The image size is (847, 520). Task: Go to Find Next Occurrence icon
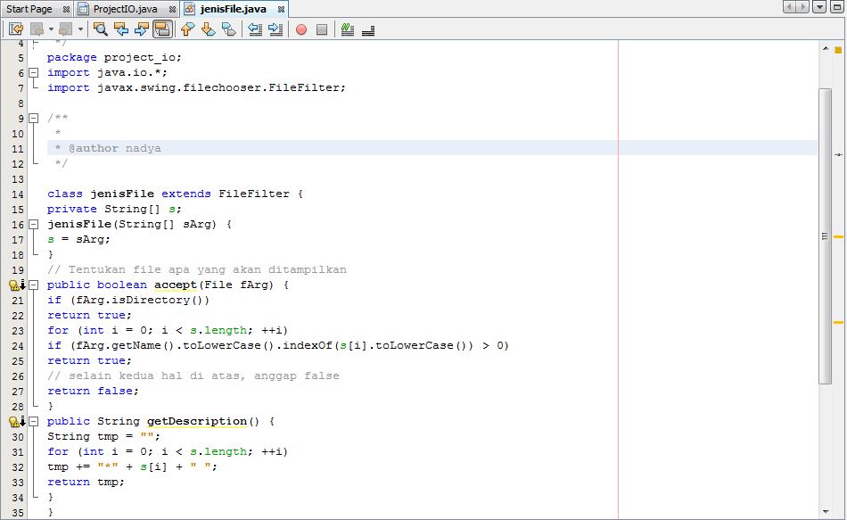[x=141, y=29]
